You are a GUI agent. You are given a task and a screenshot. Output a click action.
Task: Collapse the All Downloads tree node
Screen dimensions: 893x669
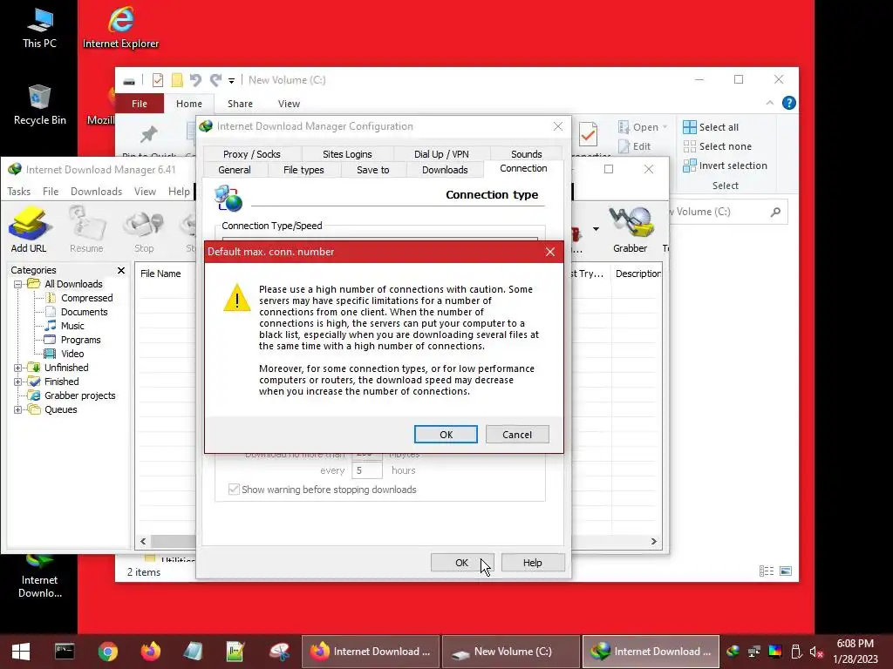(17, 284)
